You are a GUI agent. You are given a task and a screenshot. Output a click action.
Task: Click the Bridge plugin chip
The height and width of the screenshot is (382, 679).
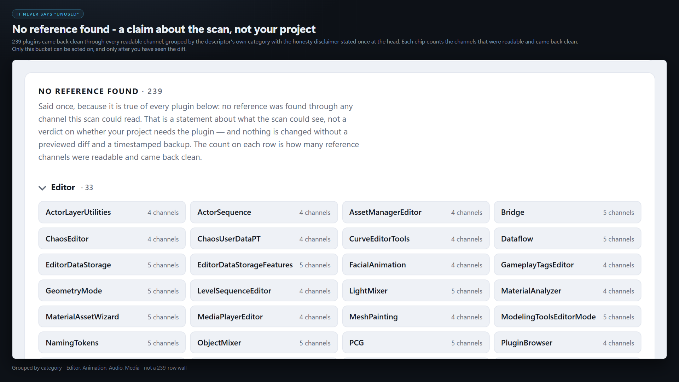pyautogui.click(x=568, y=212)
